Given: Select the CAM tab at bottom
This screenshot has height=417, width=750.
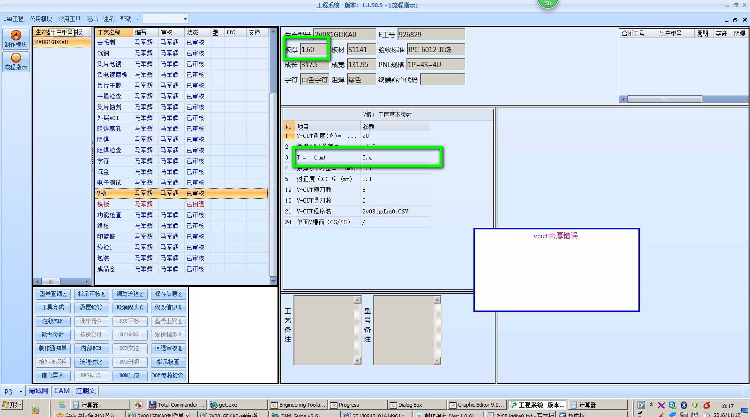Looking at the screenshot, I should 62,391.
